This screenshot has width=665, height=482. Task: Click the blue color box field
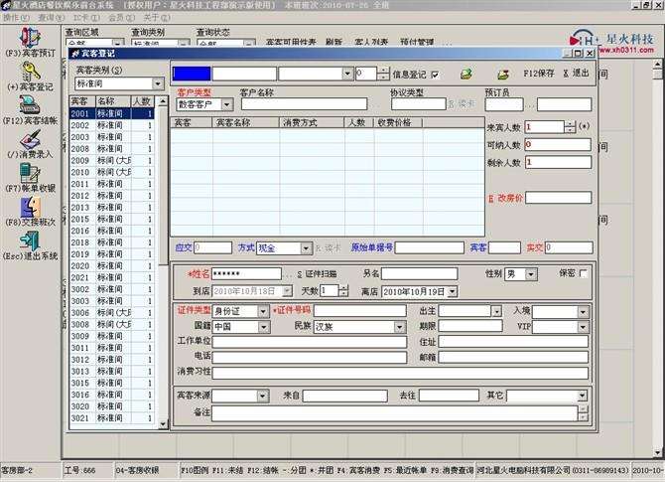[192, 73]
